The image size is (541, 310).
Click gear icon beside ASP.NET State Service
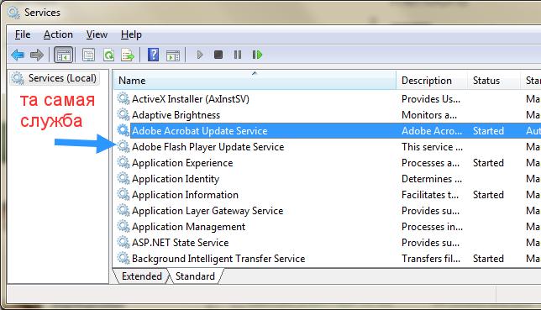click(123, 242)
